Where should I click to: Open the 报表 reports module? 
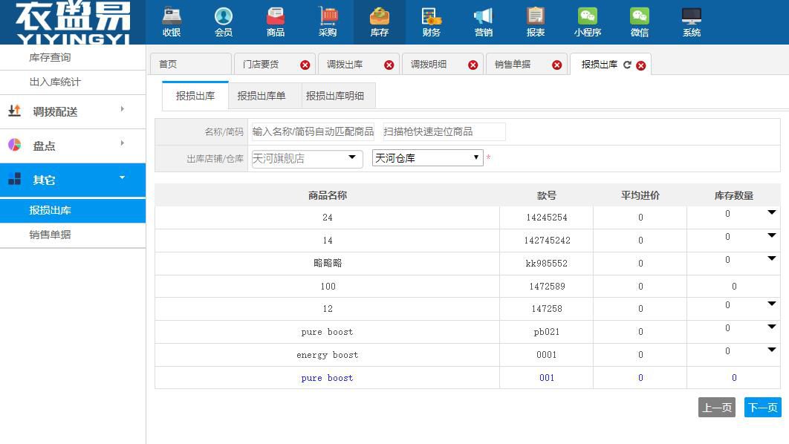[x=536, y=22]
